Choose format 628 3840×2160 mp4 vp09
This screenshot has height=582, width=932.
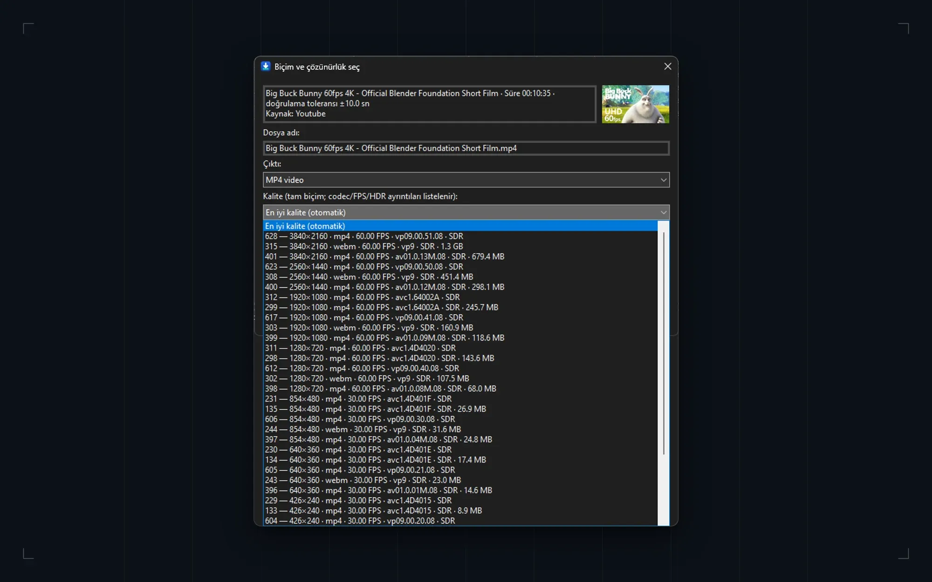click(460, 236)
